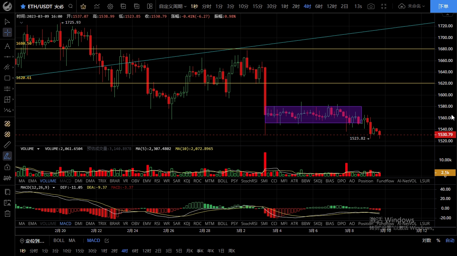Click the lower magnet snap icon

pos(7,134)
